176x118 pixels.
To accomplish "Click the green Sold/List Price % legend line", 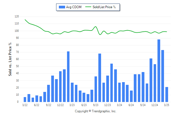I will coord(88,7).
